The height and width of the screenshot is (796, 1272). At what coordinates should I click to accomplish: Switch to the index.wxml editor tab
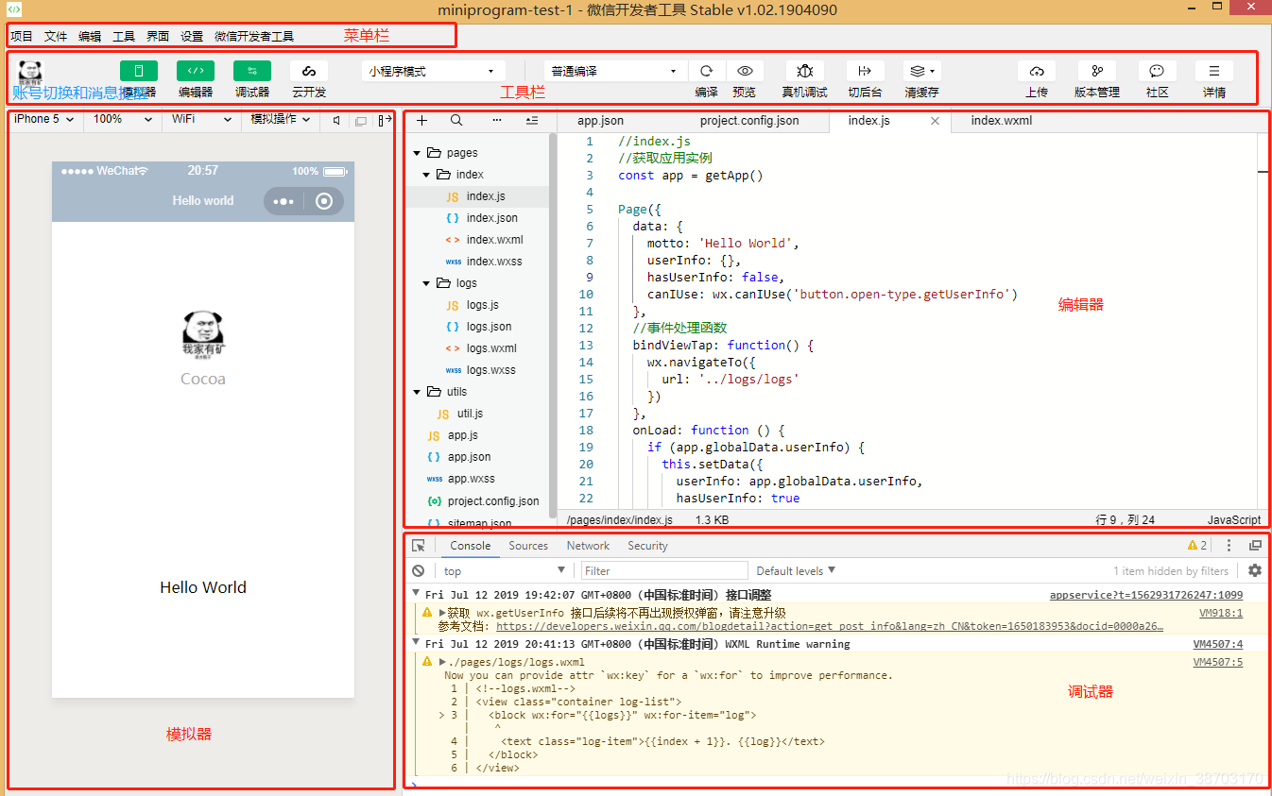point(1002,121)
